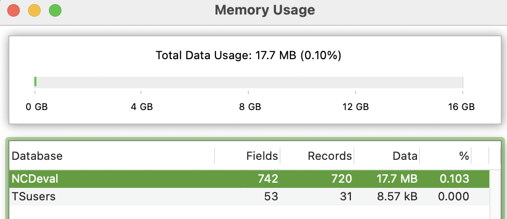Click the 0 GB scale label
The width and height of the screenshot is (507, 219).
coord(37,107)
